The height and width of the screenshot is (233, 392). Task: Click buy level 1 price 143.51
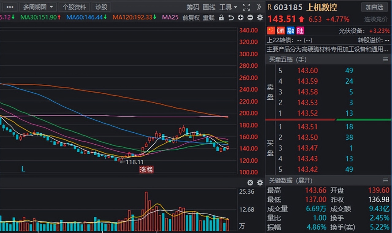307,127
